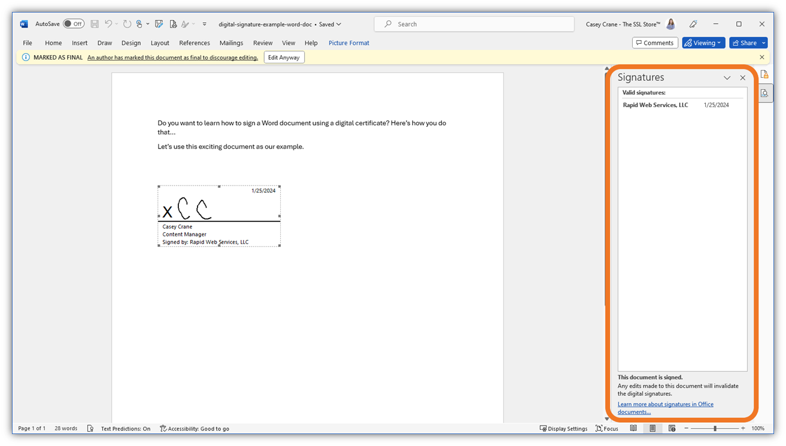This screenshot has height=446, width=786.
Task: Open the References ribbon tab
Action: click(x=195, y=43)
